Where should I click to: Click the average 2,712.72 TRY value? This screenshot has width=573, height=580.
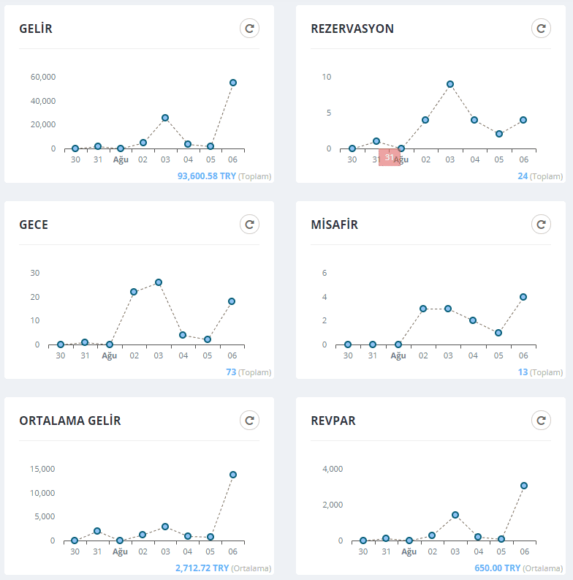pos(202,568)
